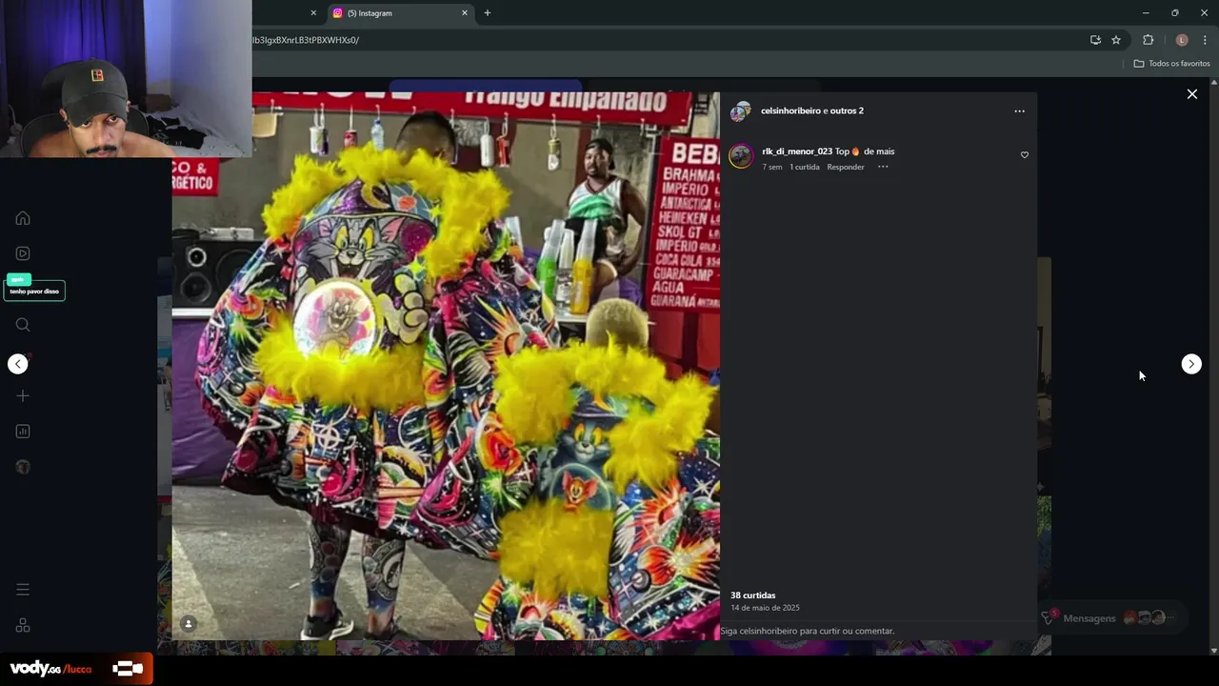This screenshot has width=1219, height=686.
Task: View '1 curtida' on the comment
Action: (x=805, y=167)
